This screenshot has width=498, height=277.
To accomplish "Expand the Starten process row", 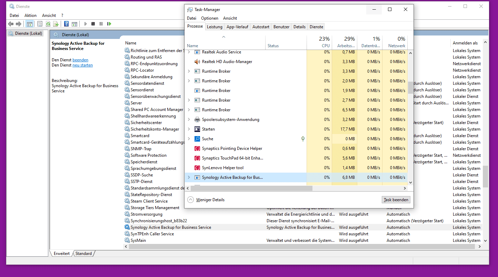I will coord(189,129).
